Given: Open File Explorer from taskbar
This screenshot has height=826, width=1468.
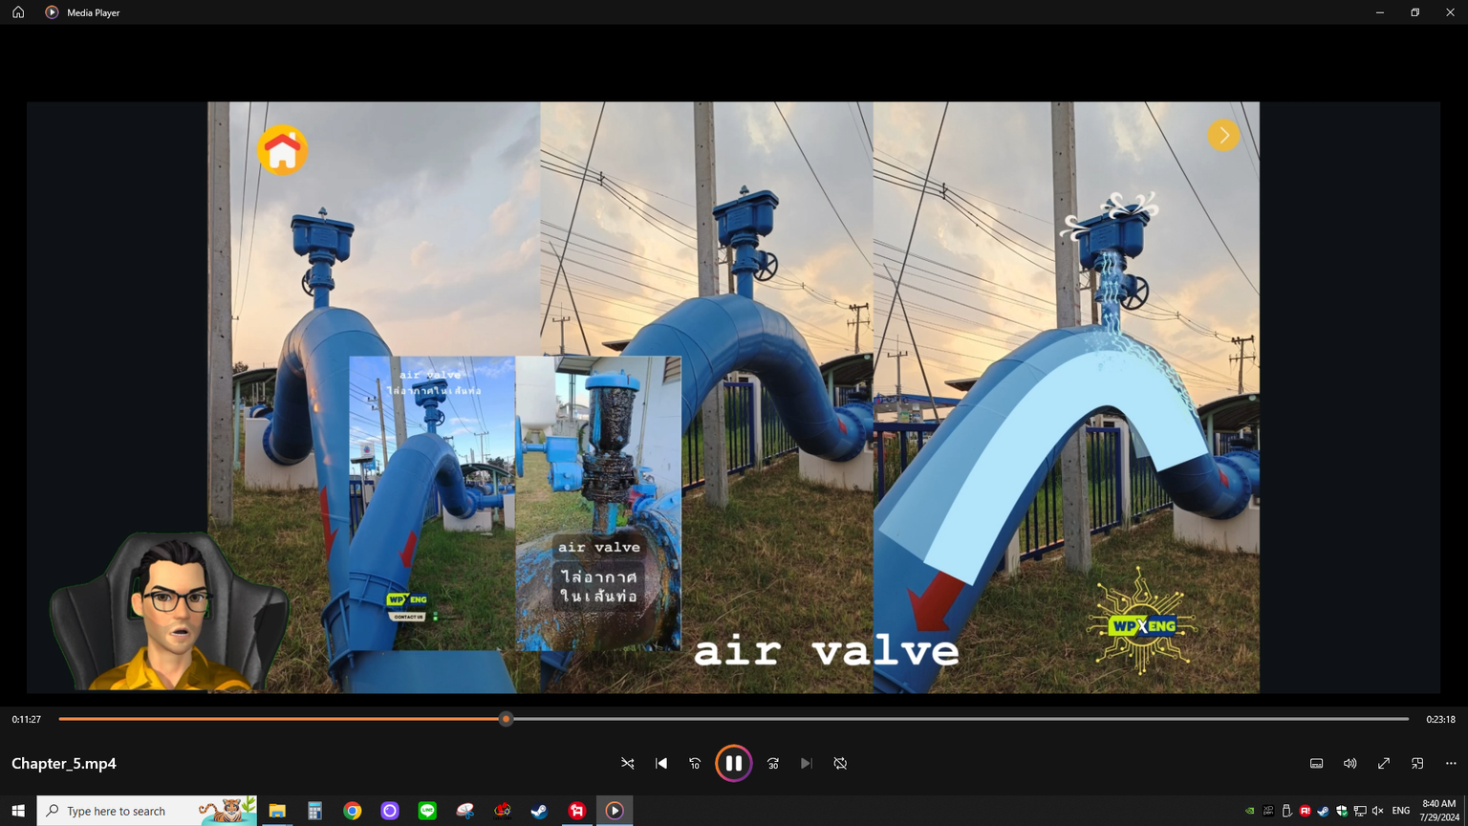Looking at the screenshot, I should tap(277, 811).
